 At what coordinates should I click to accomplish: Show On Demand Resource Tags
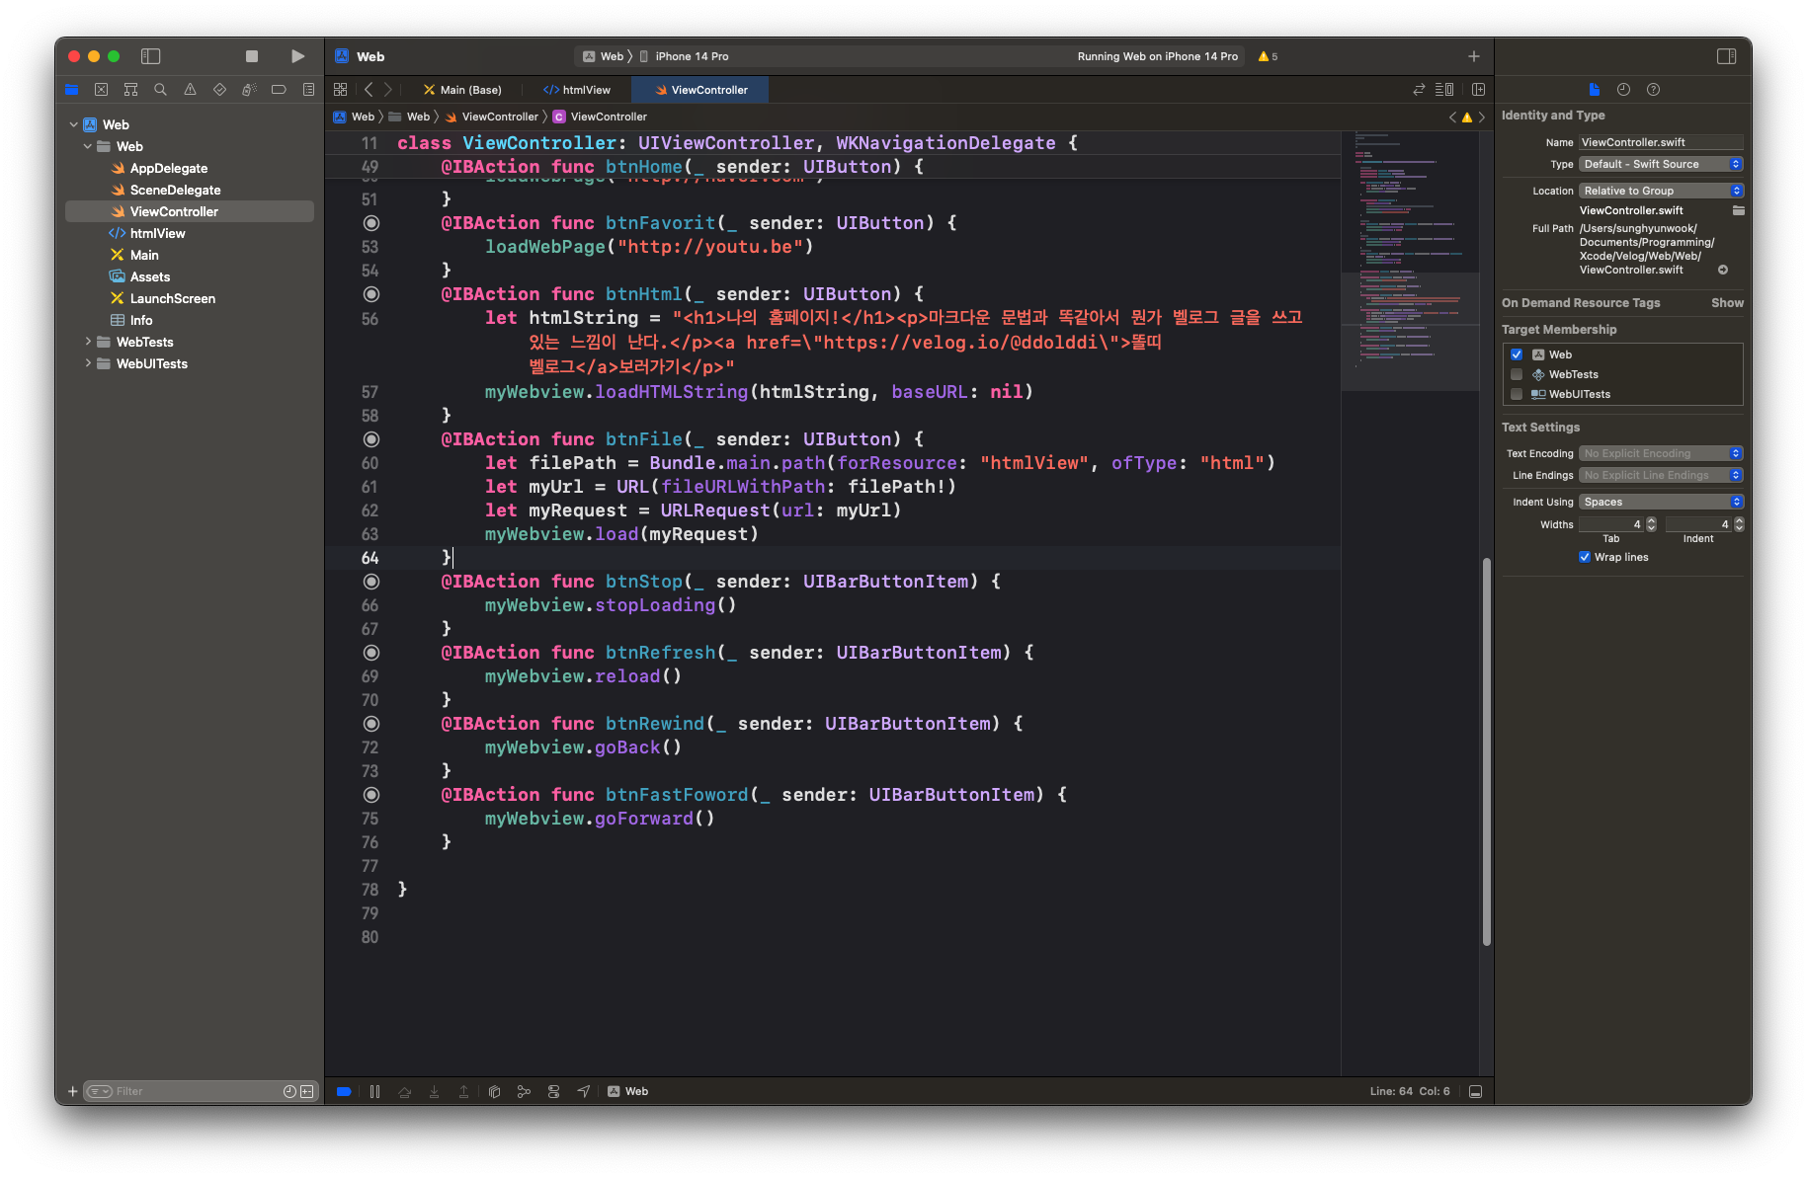(x=1727, y=303)
